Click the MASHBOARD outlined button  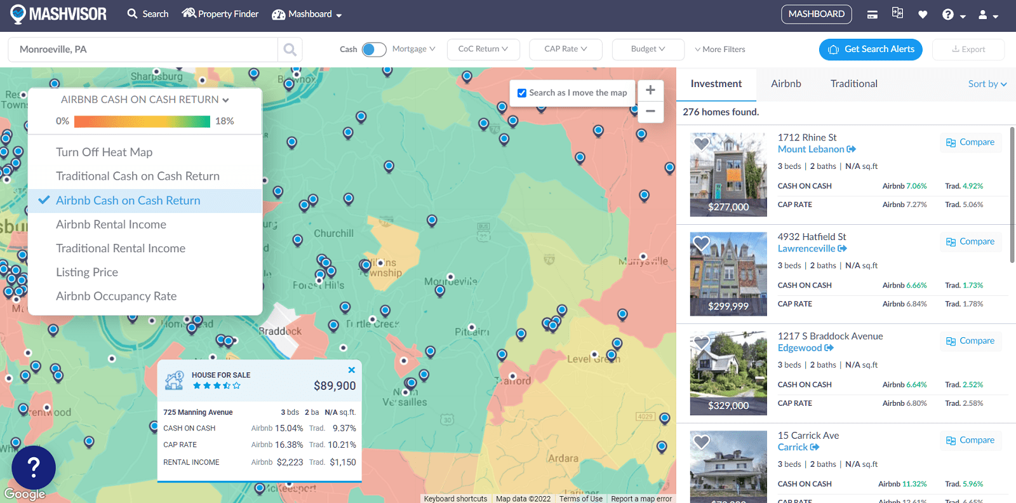point(817,14)
